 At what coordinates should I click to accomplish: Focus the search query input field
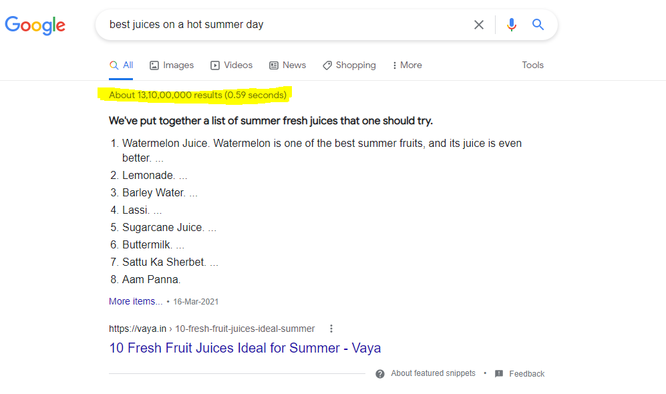[x=281, y=25]
